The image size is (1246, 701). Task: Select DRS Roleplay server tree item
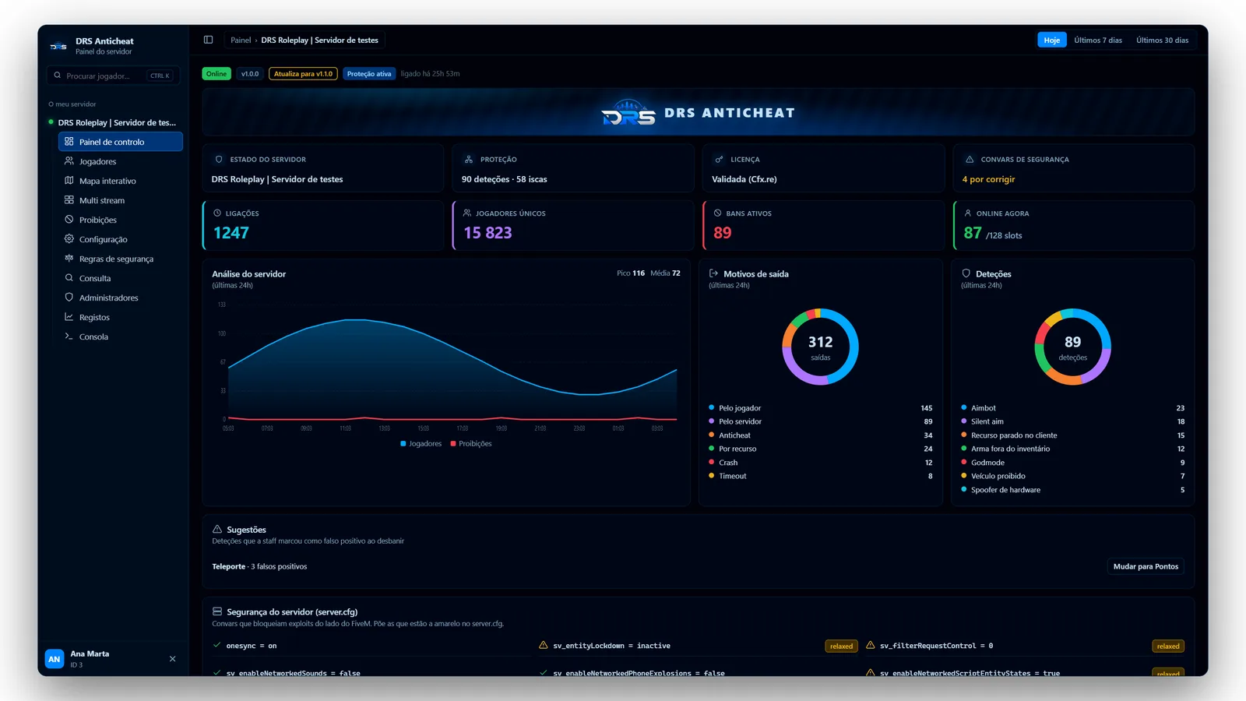coord(113,122)
